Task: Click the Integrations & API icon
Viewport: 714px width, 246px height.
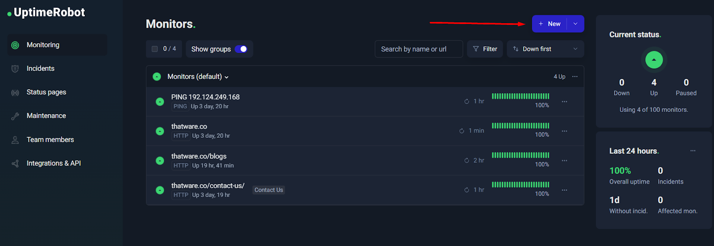Action: pos(15,164)
